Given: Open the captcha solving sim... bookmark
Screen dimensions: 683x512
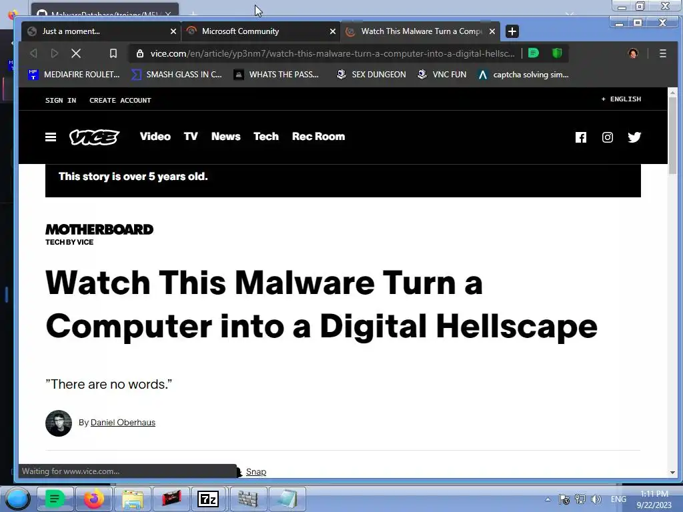Looking at the screenshot, I should coord(523,75).
